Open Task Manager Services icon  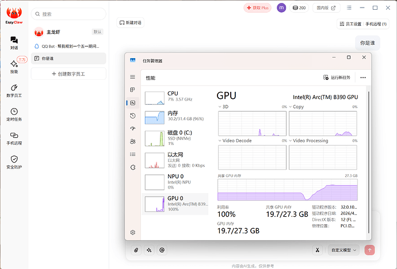[x=133, y=167]
